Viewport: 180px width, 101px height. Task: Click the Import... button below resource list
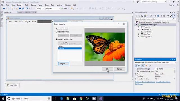coord(64,64)
